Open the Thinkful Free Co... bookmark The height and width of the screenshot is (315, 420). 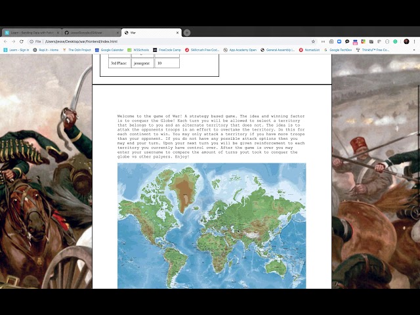pos(373,50)
